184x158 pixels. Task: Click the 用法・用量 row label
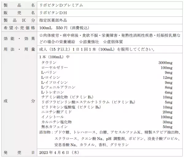pyautogui.click(x=18, y=49)
